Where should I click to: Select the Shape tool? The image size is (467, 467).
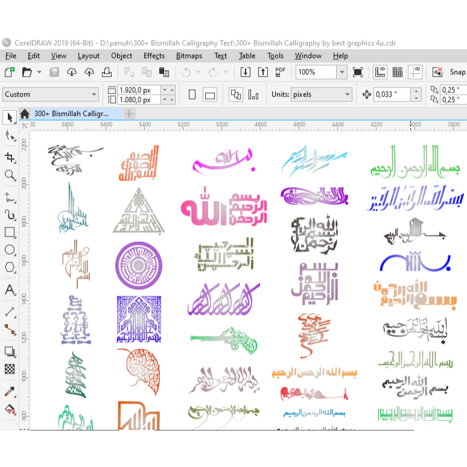tap(10, 136)
